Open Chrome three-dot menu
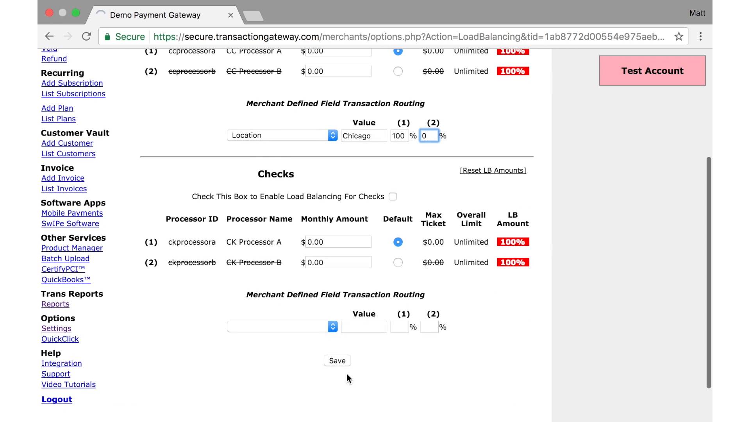The height and width of the screenshot is (422, 750). click(700, 36)
